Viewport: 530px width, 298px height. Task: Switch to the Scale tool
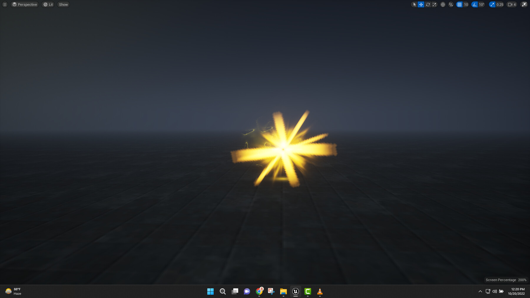(x=434, y=4)
